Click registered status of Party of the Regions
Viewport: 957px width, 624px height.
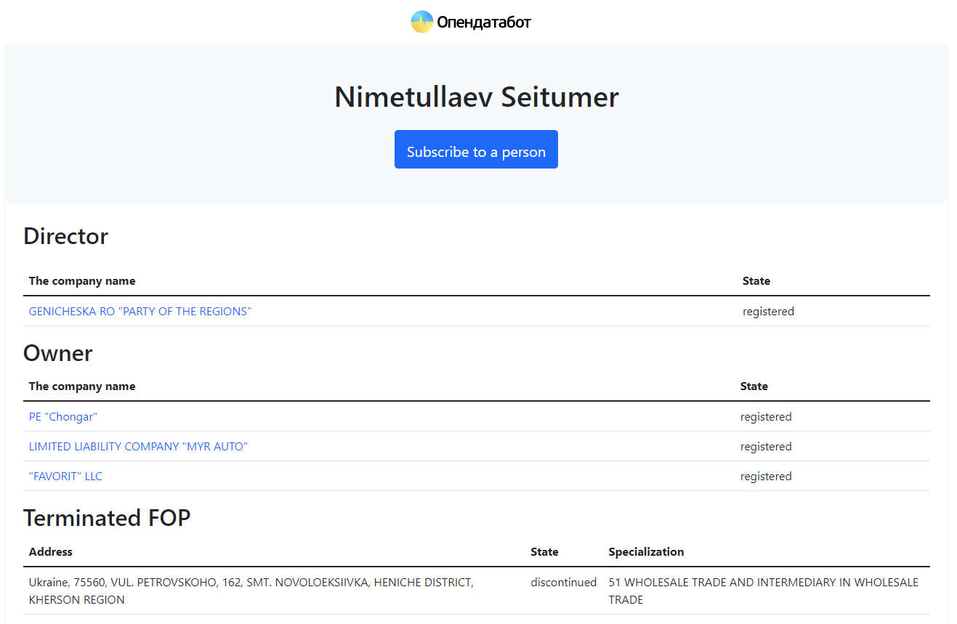[768, 312]
